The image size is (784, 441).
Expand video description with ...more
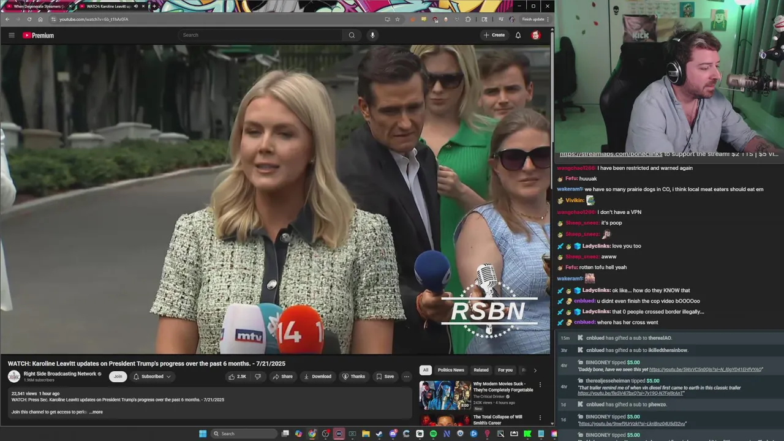96,412
